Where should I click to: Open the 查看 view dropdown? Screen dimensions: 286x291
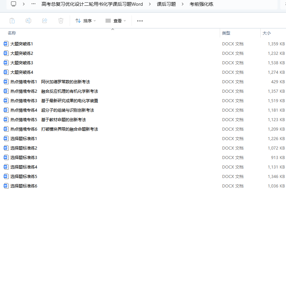(116, 21)
